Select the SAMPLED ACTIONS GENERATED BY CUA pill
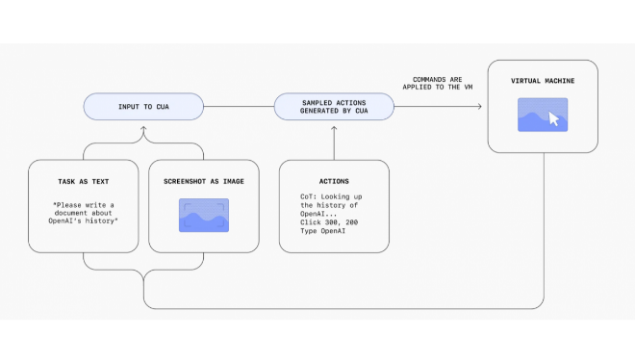 click(x=334, y=107)
